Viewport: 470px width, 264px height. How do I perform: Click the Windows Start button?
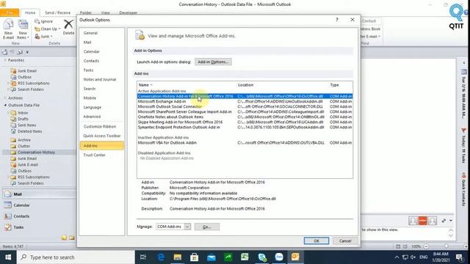[x=8, y=257]
